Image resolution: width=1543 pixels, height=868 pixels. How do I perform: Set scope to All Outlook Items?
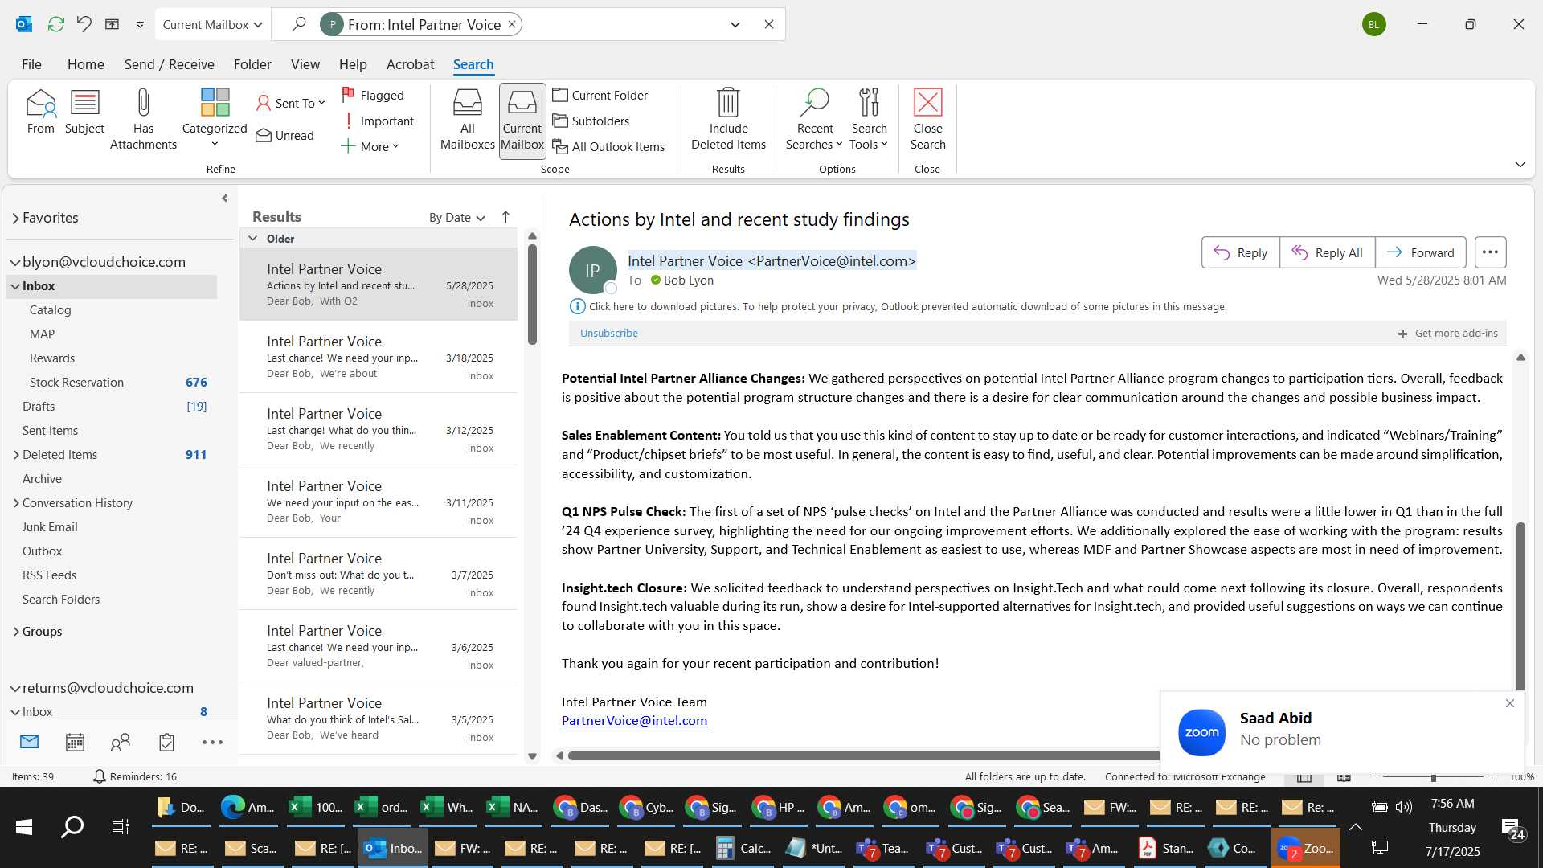(608, 146)
